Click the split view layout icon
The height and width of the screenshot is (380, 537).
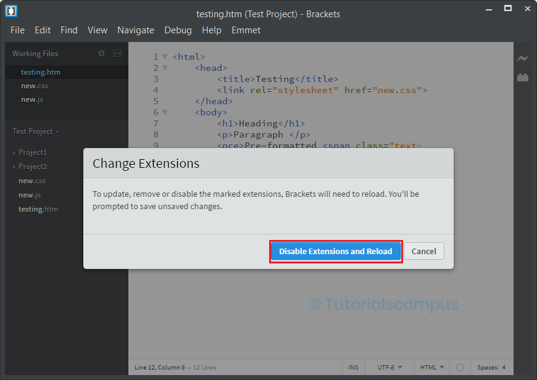point(117,54)
